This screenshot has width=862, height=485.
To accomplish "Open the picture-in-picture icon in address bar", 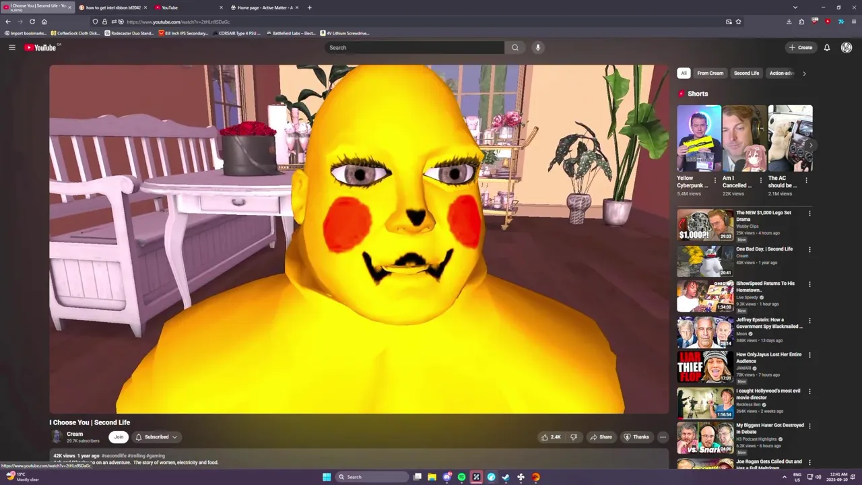I will coord(729,22).
